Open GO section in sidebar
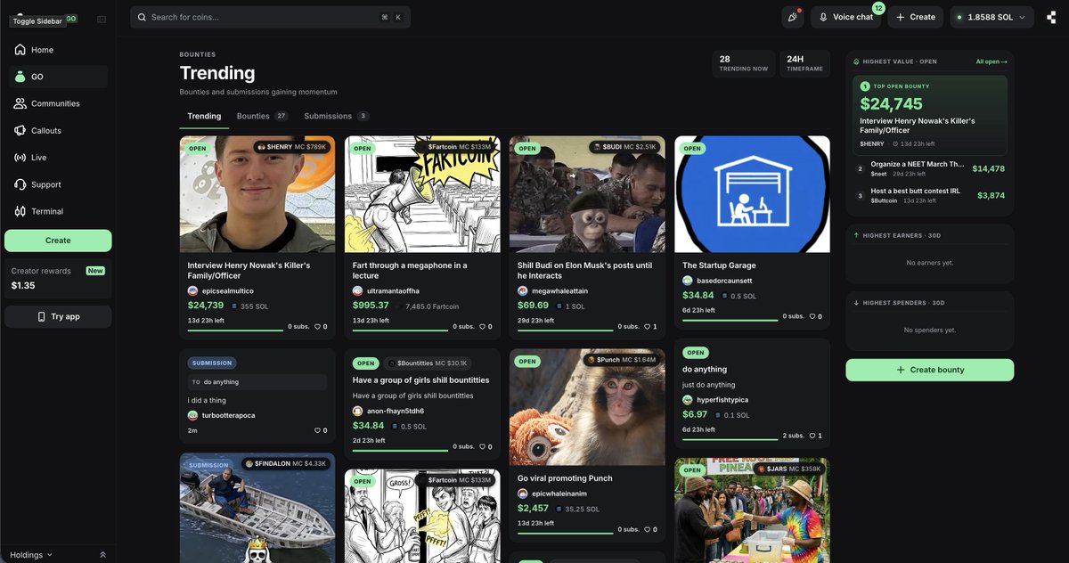Viewport: 1069px width, 563px height. 56,77
